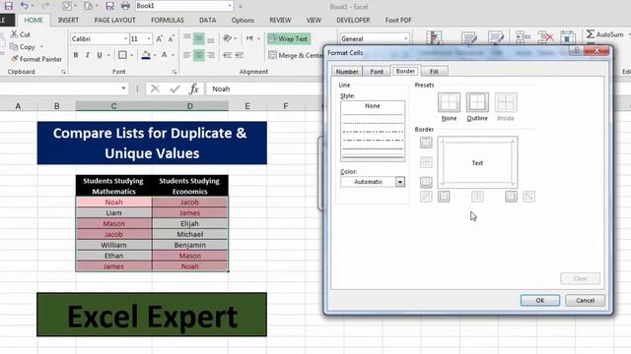Switch to the Number tab
This screenshot has height=354, width=631.
pyautogui.click(x=347, y=72)
